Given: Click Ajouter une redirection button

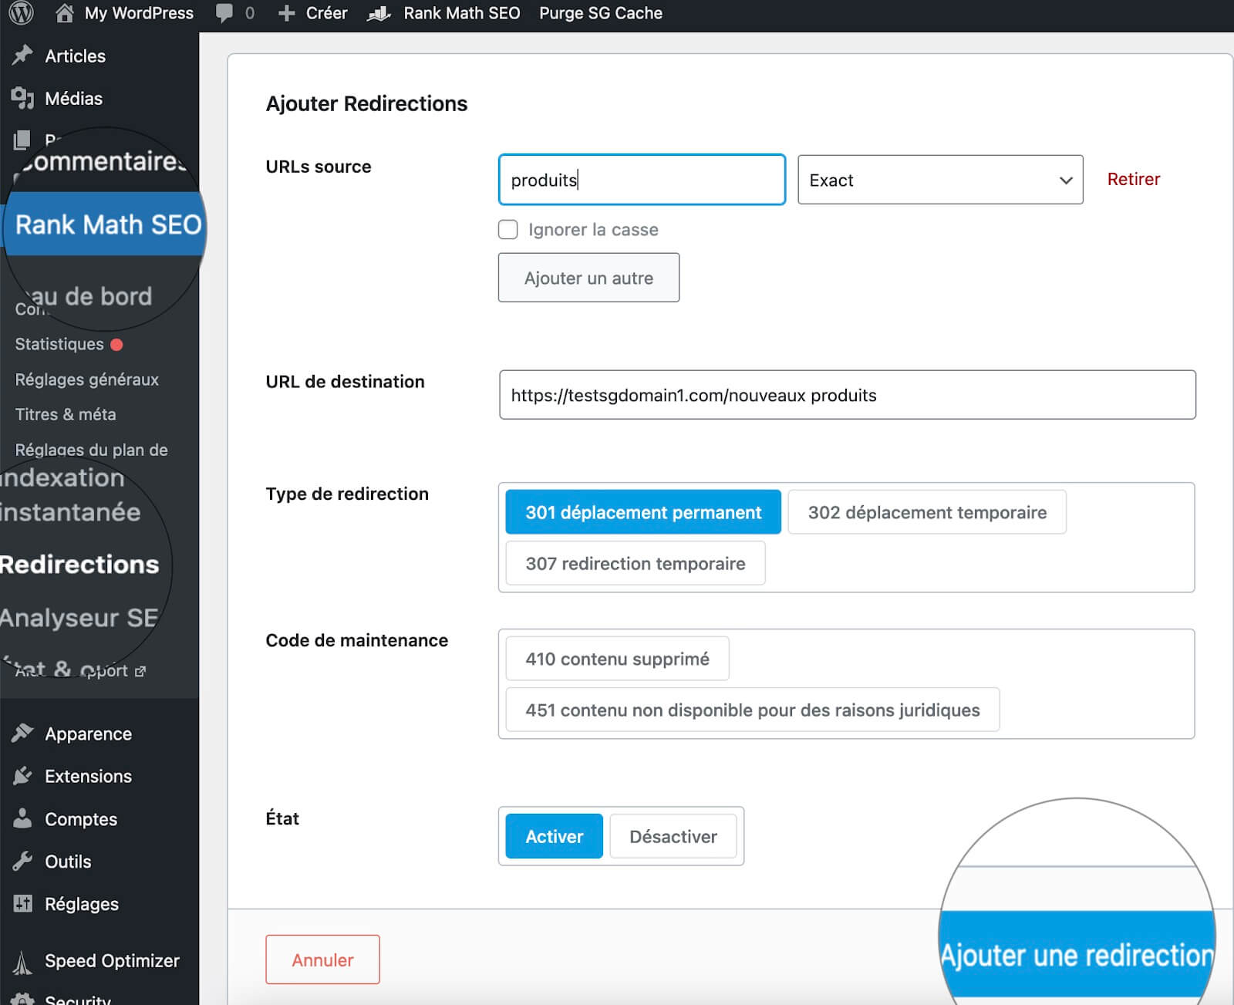Looking at the screenshot, I should (1077, 955).
